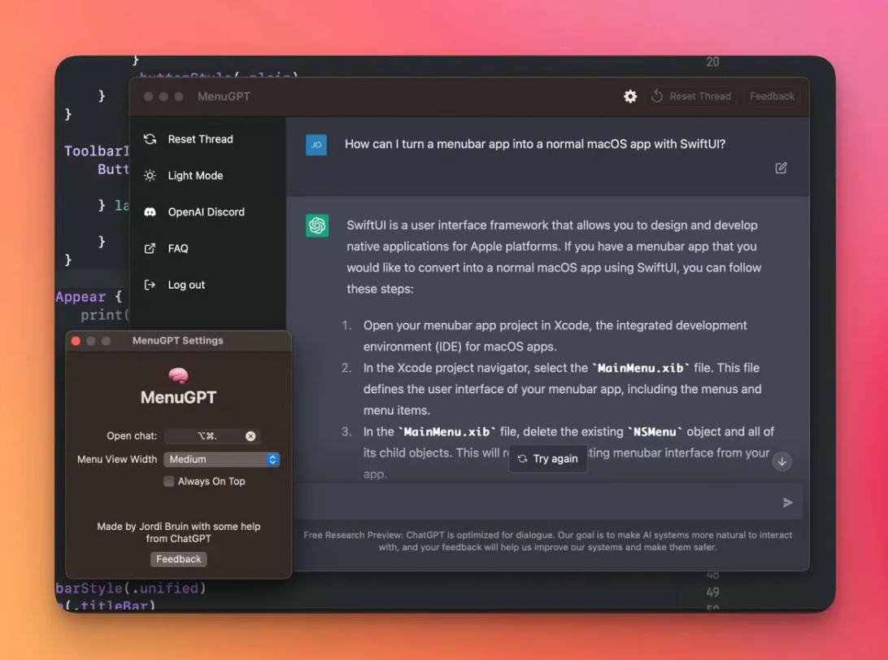Click the MenuGPT window title text

pos(224,96)
